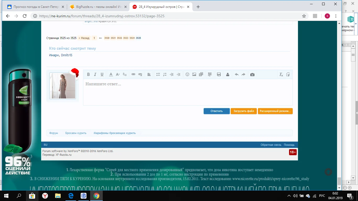358x201 pixels.
Task: Insert an unordered bullet list
Action: (158, 74)
